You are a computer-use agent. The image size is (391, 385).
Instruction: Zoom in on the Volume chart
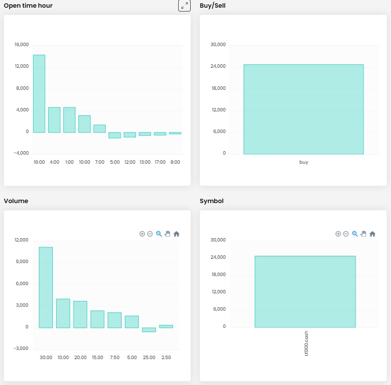[x=142, y=234]
